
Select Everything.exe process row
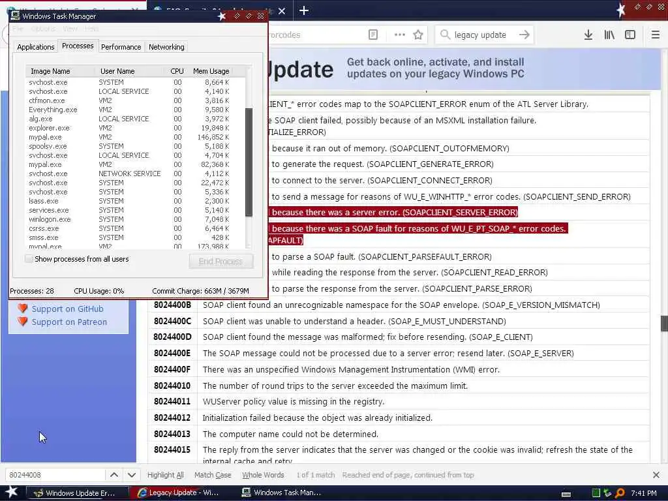(129, 110)
